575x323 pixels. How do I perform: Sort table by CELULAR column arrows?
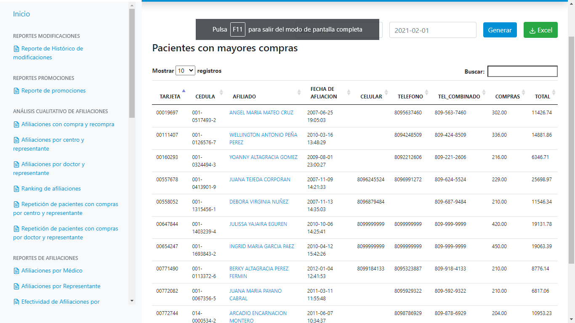click(x=386, y=92)
